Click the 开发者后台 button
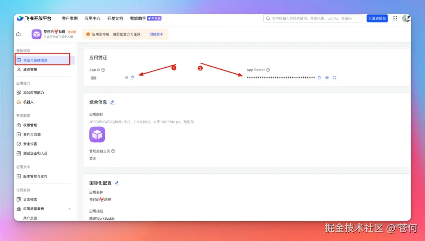The width and height of the screenshot is (425, 241). [377, 18]
